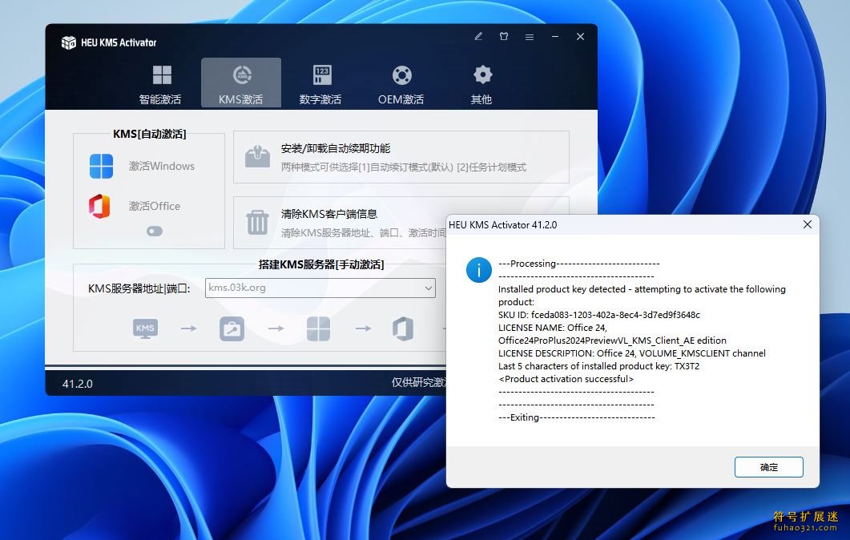850x540 pixels.
Task: Close the HEU KMS Activator 41.2.0 dialog
Action: click(807, 225)
